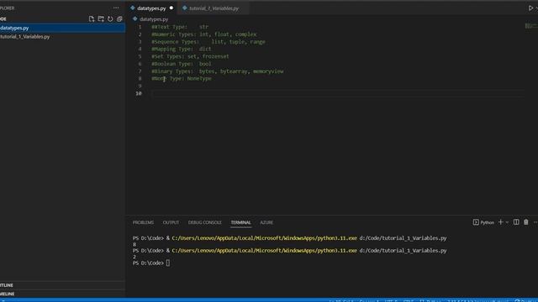Viewport: 538px width, 302px height.
Task: Click the '#Mapping Type: dict' comment line
Action: click(x=182, y=49)
